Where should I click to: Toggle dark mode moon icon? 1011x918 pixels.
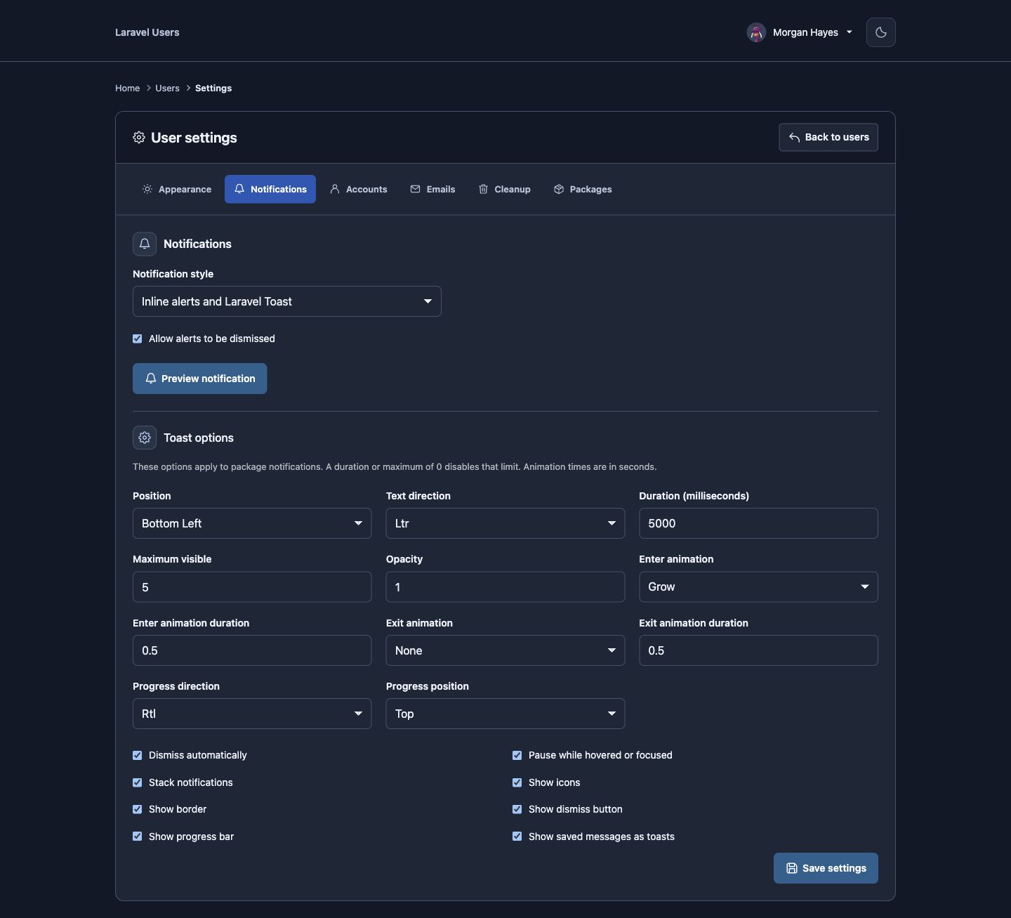(x=880, y=32)
